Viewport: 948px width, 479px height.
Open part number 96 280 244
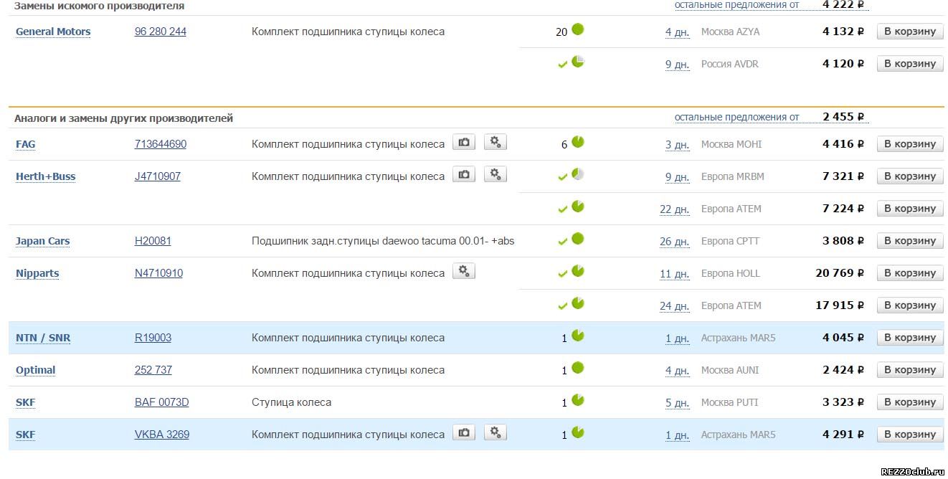click(x=161, y=32)
